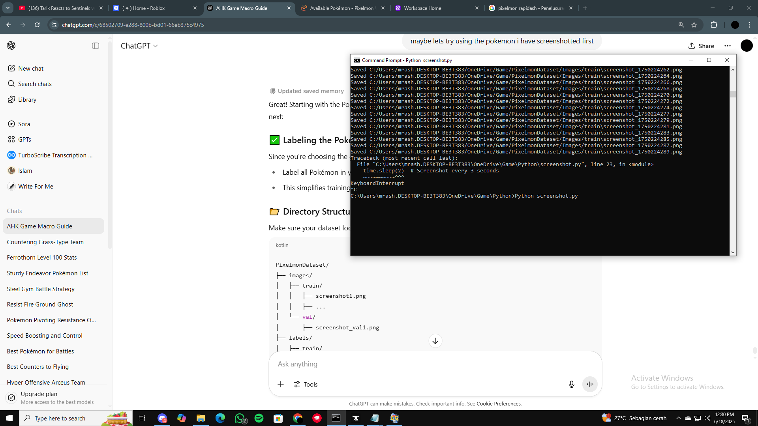The height and width of the screenshot is (426, 758).
Task: Show hidden system tray icons
Action: point(678,418)
